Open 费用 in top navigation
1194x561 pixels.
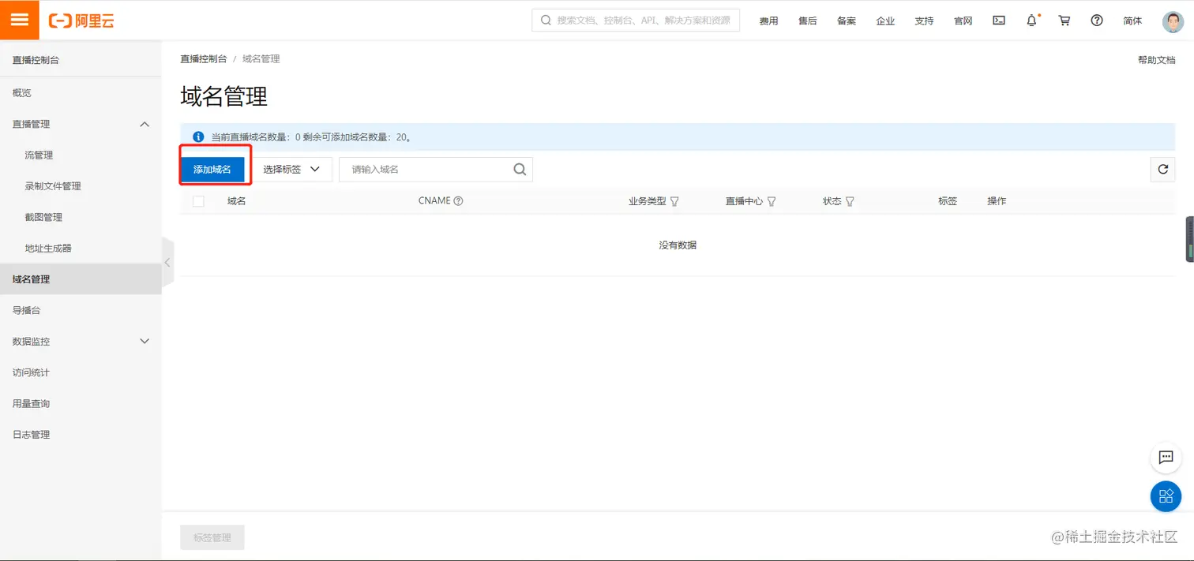point(768,21)
